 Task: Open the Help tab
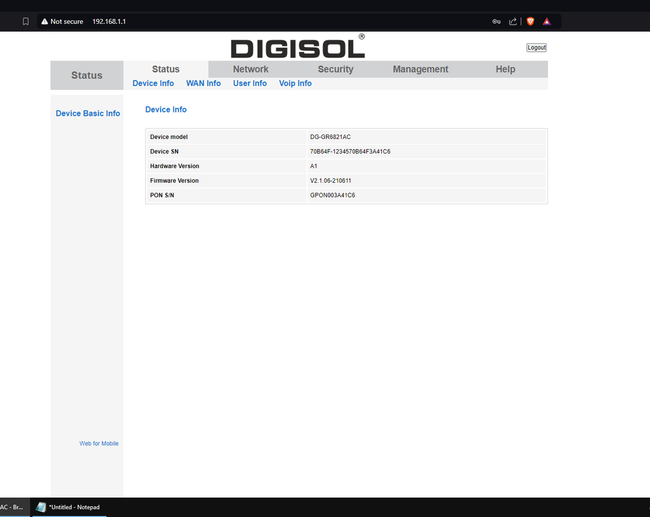pyautogui.click(x=505, y=69)
